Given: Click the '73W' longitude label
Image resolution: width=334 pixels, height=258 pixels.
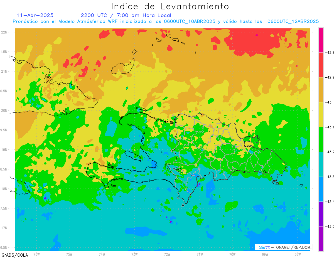Looking at the screenshot, I should (x=134, y=254).
